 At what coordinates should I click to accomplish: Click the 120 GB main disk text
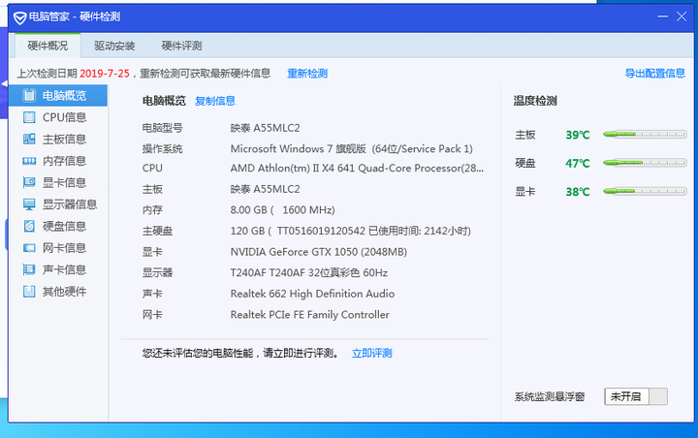click(350, 231)
